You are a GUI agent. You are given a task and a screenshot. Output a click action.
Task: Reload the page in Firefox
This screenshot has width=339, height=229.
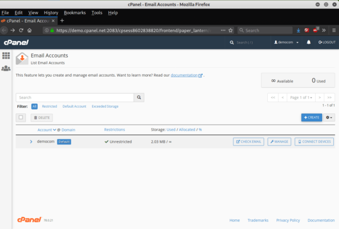(x=21, y=30)
